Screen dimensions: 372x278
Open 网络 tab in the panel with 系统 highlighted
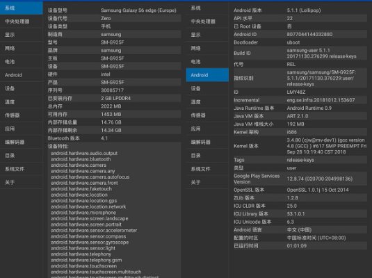pos(22,49)
